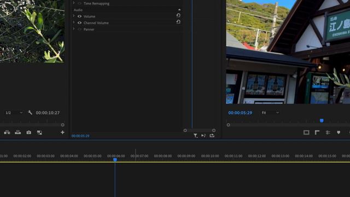This screenshot has width=350, height=197.
Task: Click right handle of Effect Controls zoom bar
Action: tap(214, 130)
